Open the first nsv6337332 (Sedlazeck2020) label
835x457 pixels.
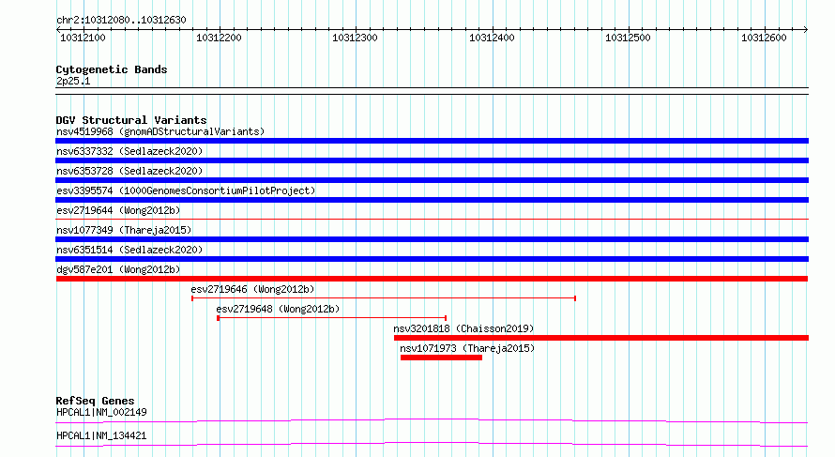click(129, 151)
